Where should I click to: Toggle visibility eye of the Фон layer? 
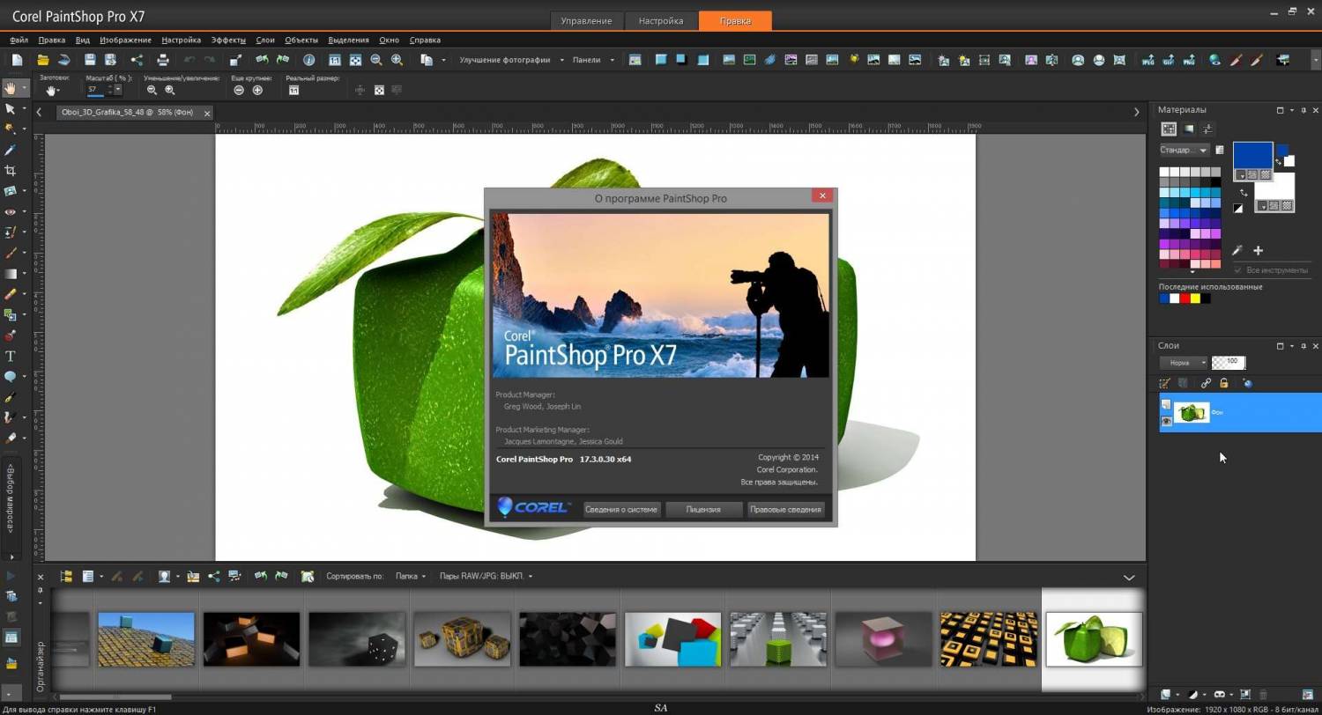(x=1166, y=421)
